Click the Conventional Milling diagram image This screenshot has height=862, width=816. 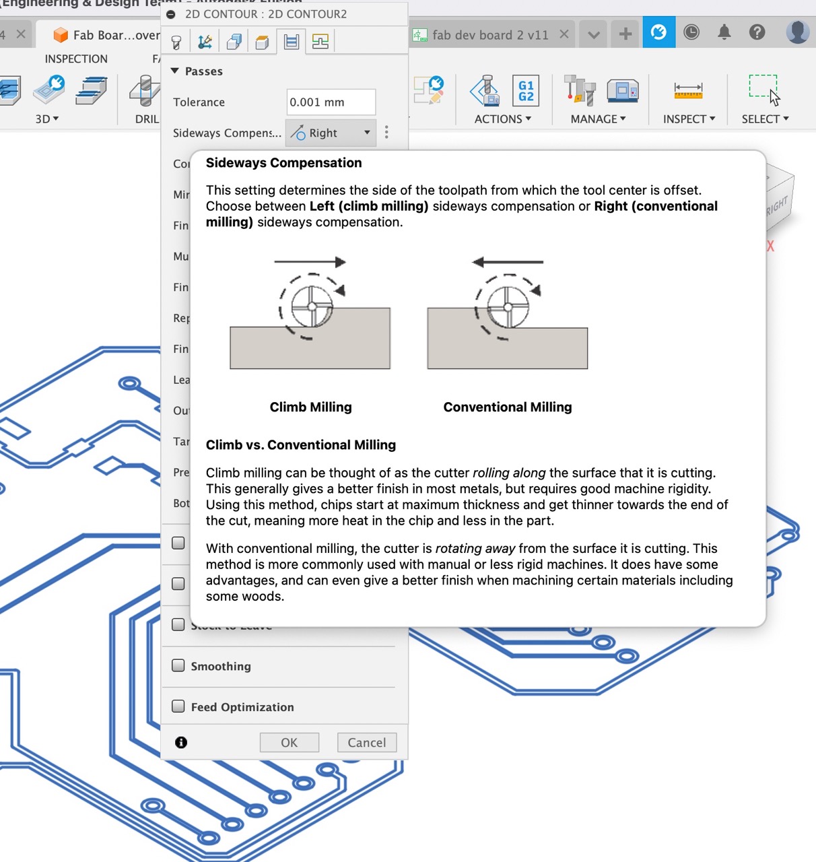tap(508, 312)
